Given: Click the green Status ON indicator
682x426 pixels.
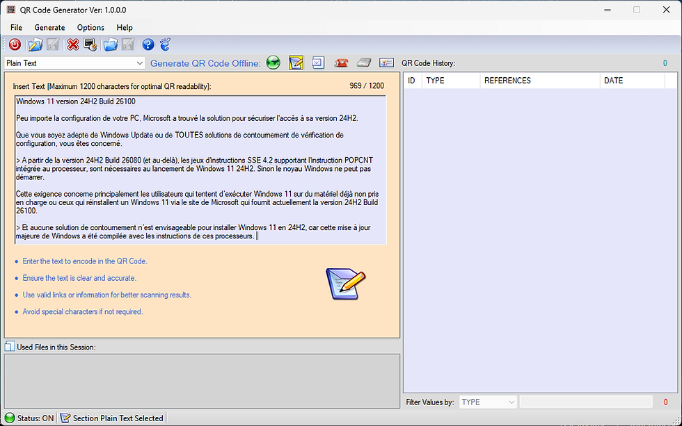Looking at the screenshot, I should point(10,418).
